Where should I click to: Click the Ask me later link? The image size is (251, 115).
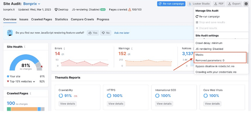122,33
